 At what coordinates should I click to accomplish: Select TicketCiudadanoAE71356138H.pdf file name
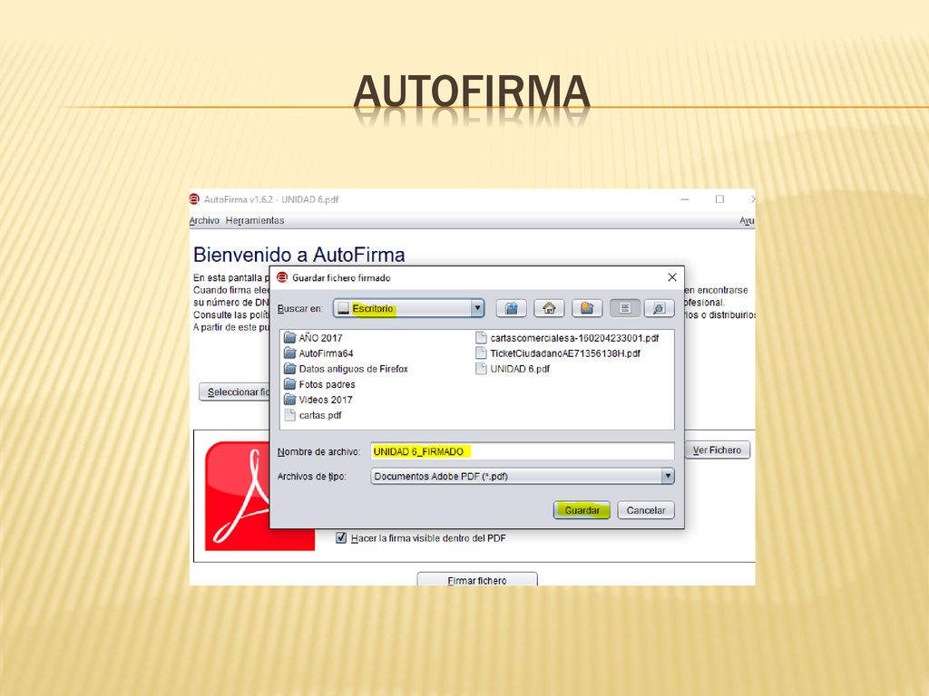[x=565, y=353]
